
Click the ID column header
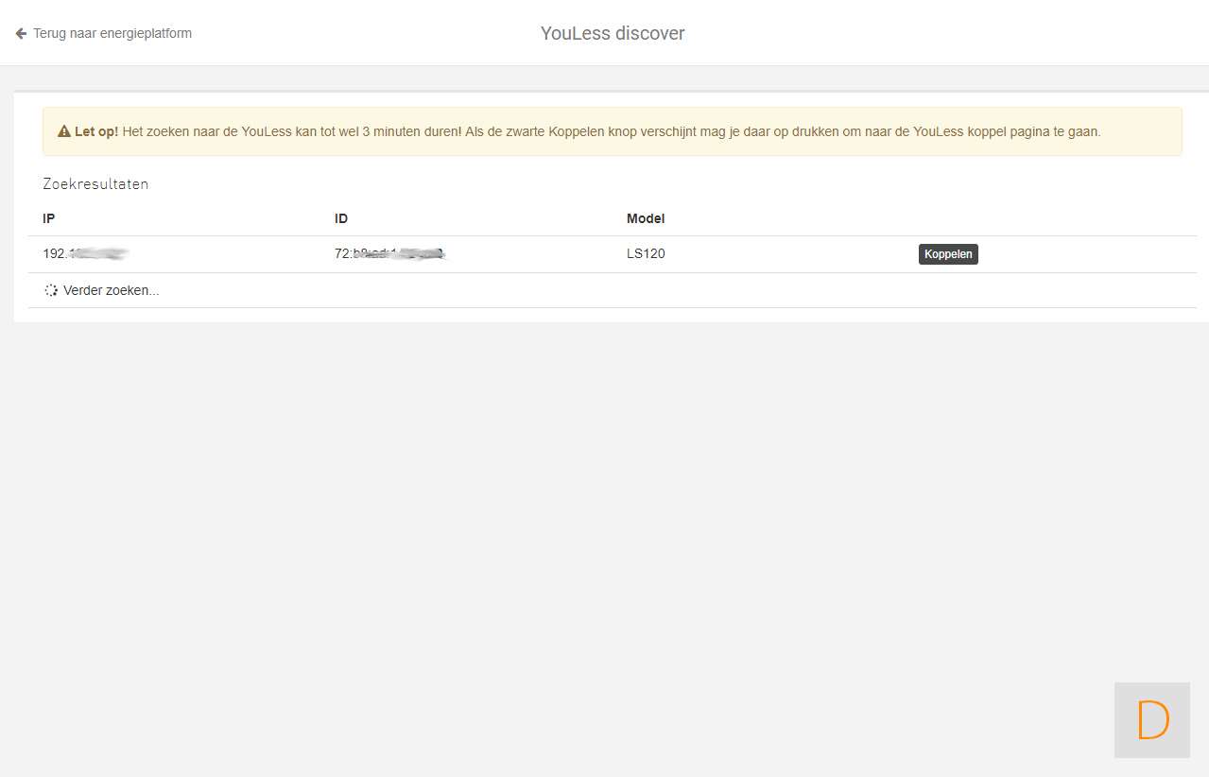(341, 218)
